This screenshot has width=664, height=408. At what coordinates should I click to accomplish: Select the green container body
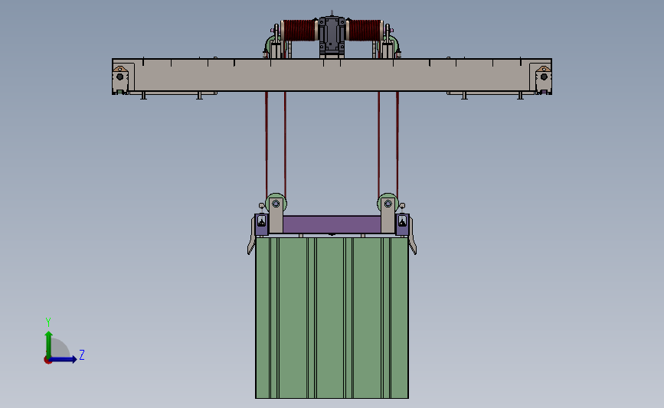[332, 318]
